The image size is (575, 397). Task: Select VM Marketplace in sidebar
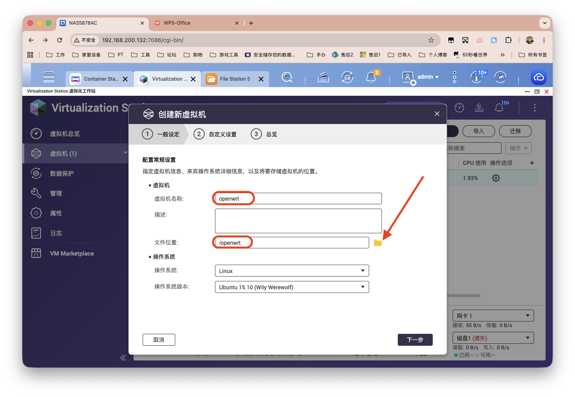click(x=72, y=254)
